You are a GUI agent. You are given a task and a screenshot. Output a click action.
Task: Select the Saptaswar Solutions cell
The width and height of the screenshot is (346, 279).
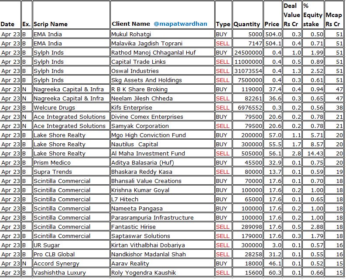pyautogui.click(x=162, y=236)
